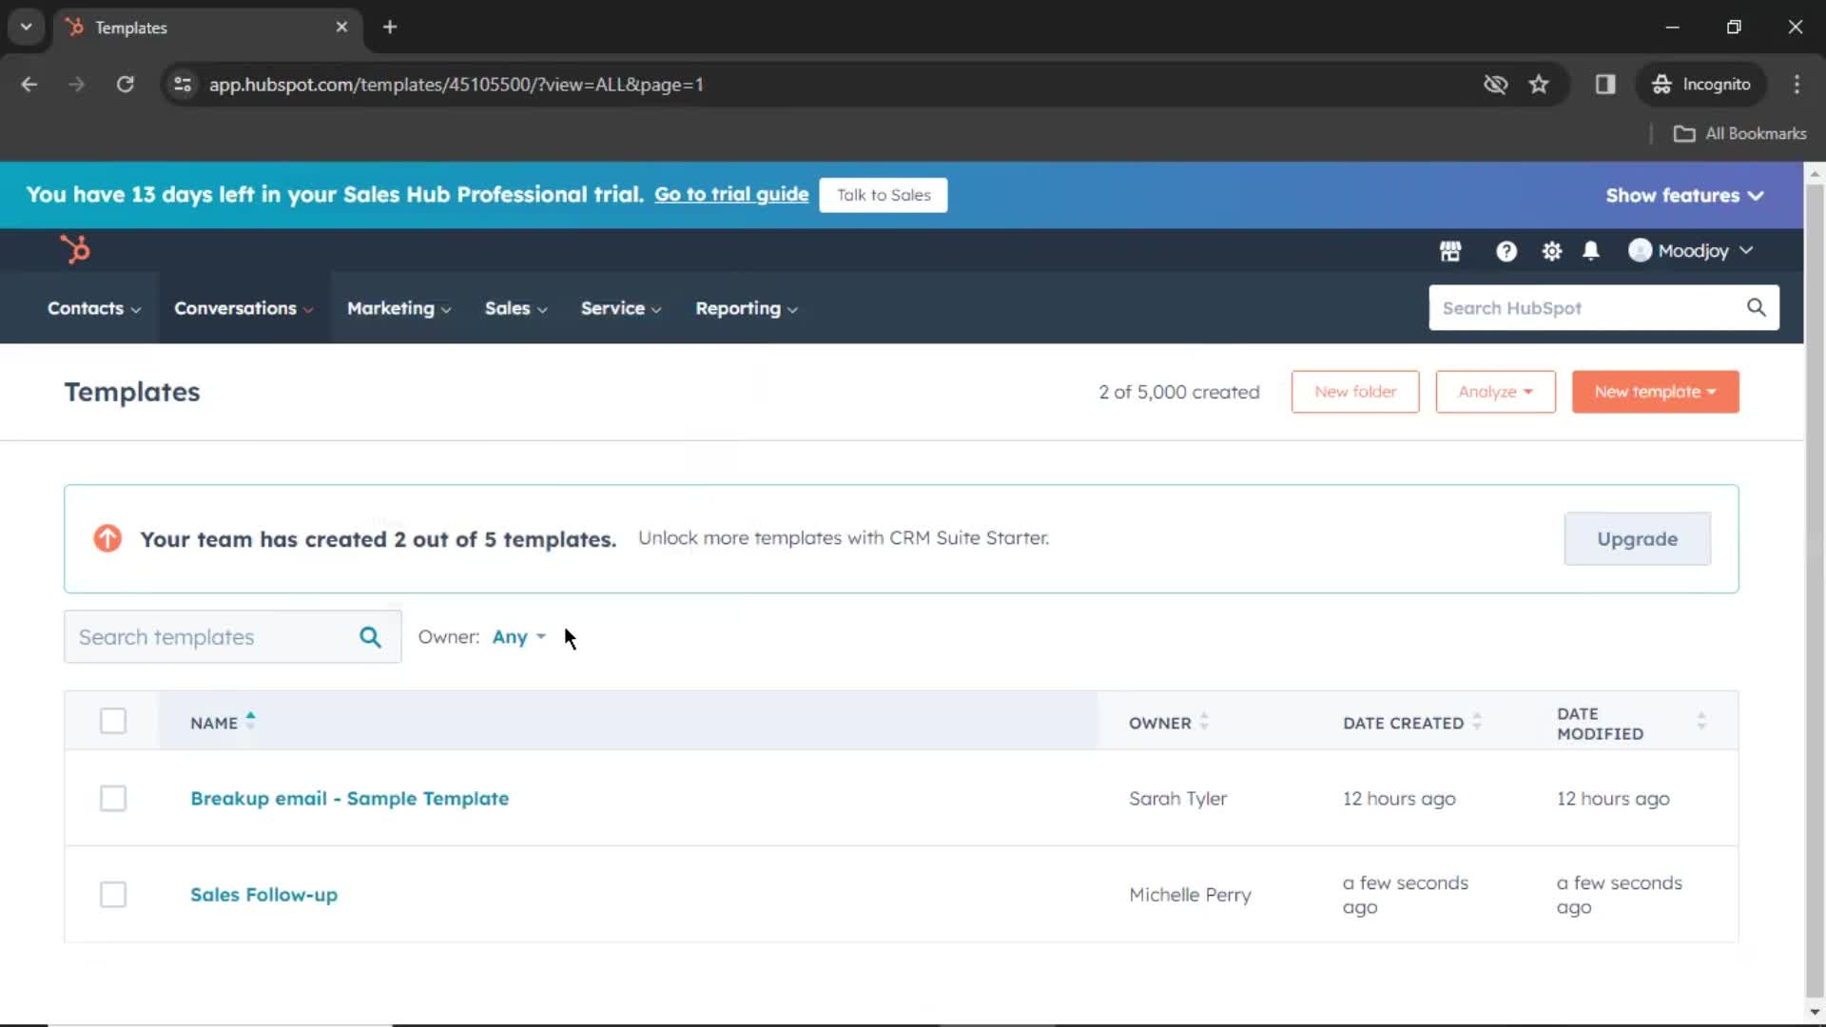
Task: Expand the Contacts navigation menu
Action: pyautogui.click(x=94, y=307)
